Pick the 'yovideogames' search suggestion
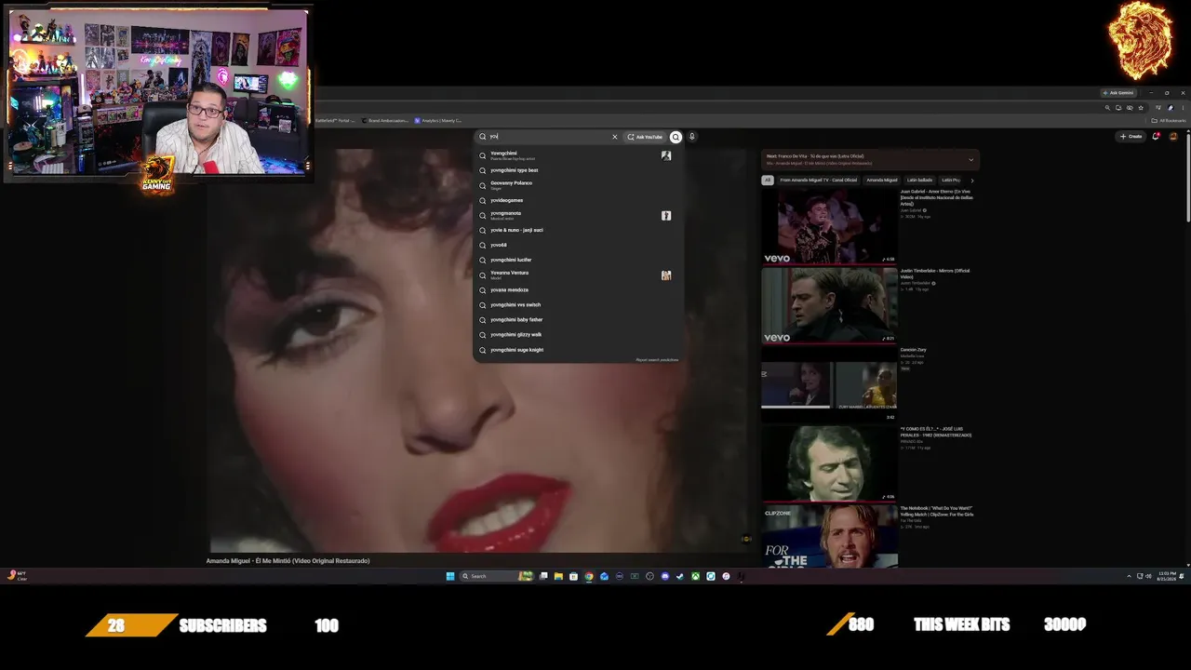 [x=579, y=200]
